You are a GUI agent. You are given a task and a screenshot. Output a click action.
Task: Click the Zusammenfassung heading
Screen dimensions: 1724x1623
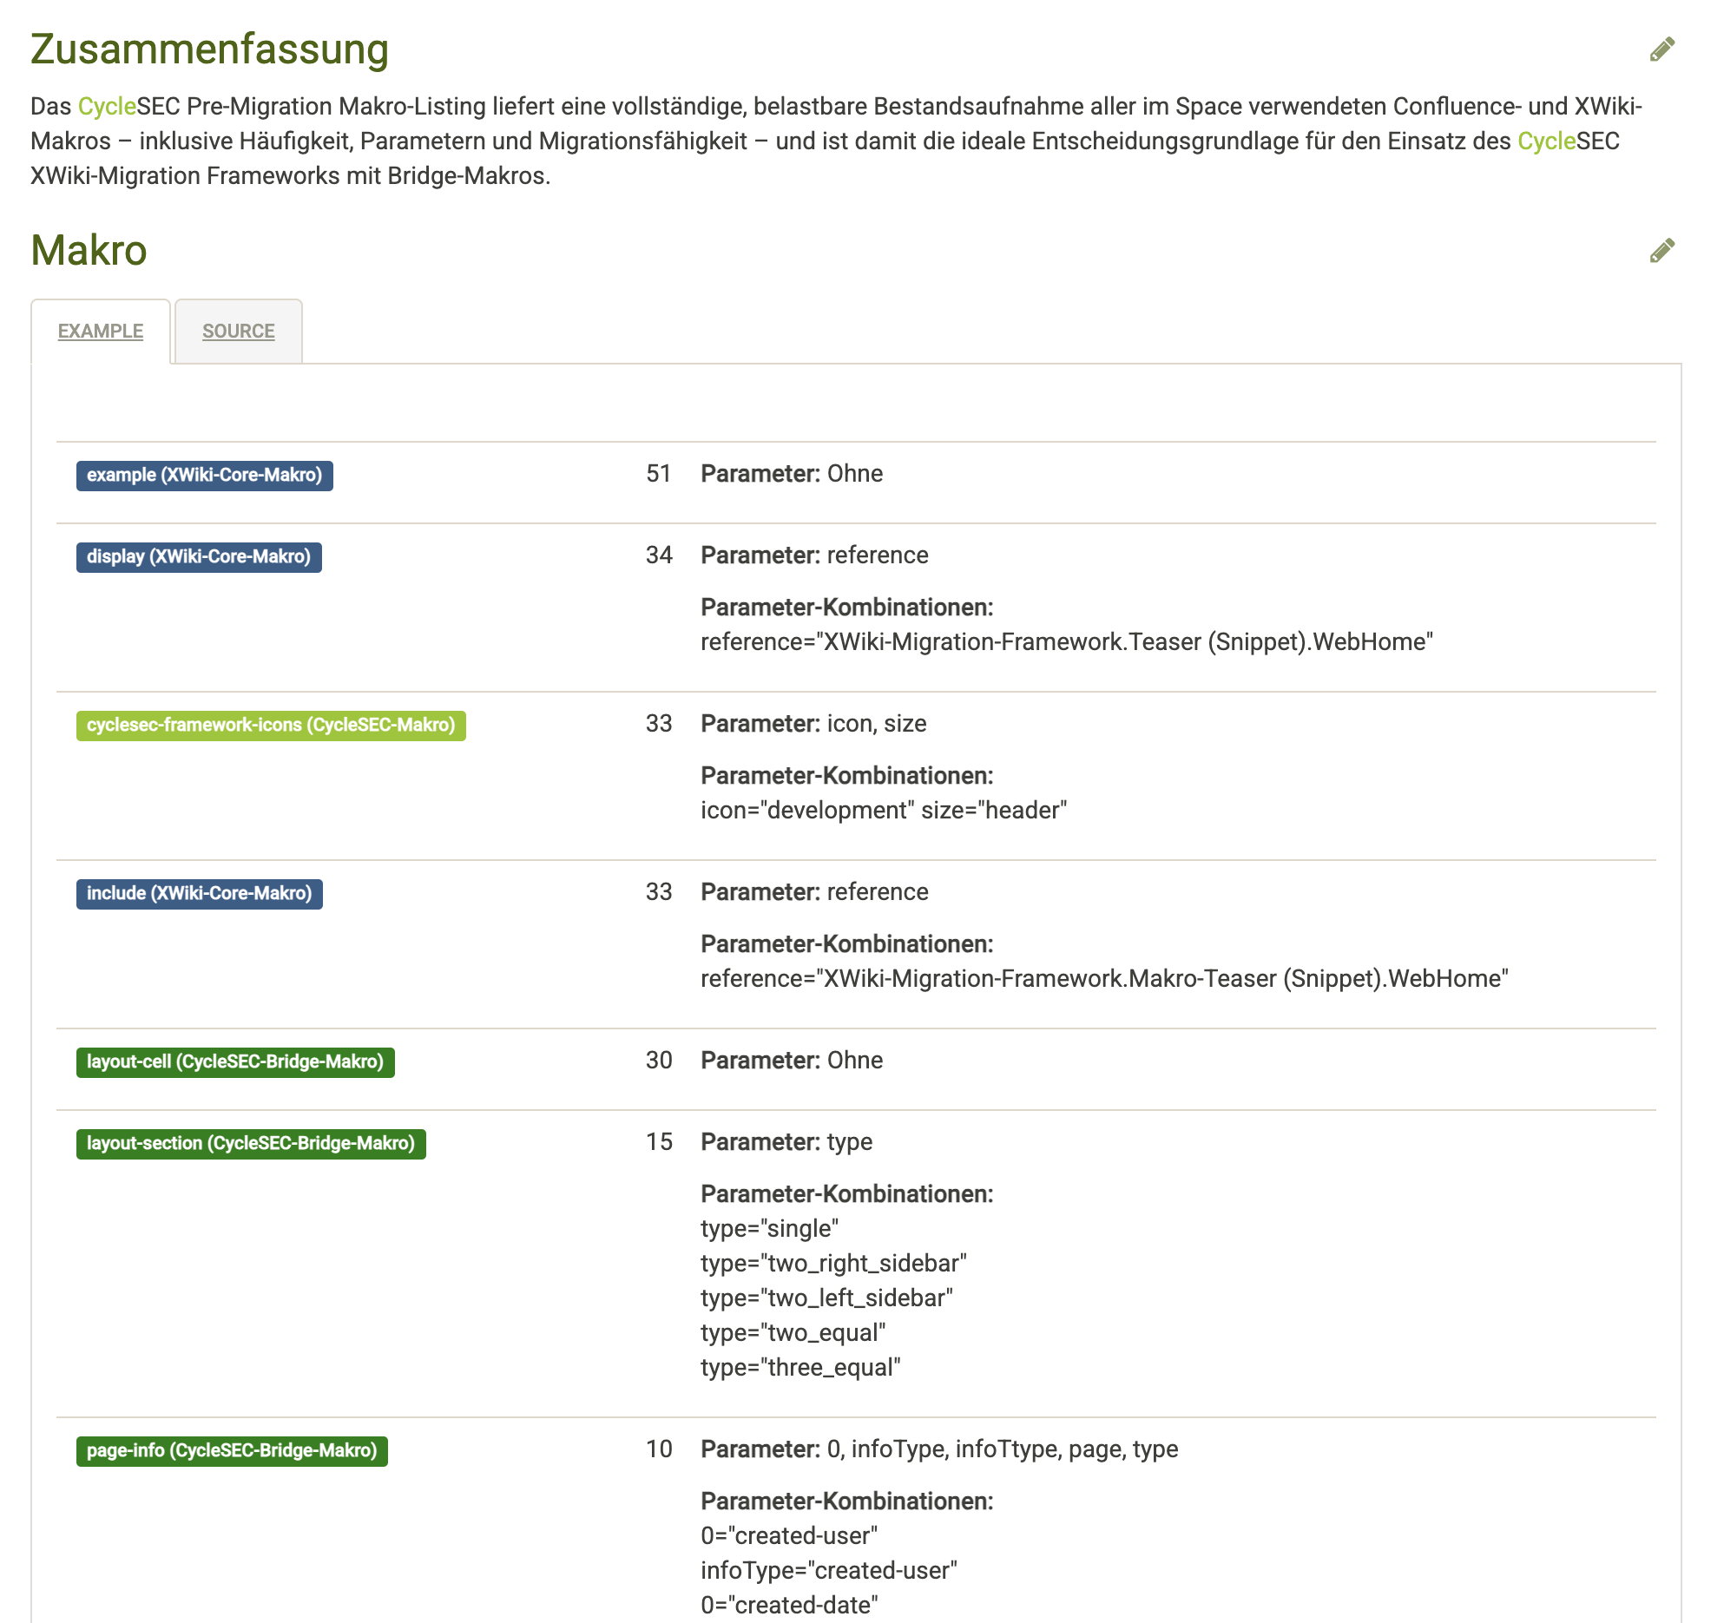click(209, 49)
